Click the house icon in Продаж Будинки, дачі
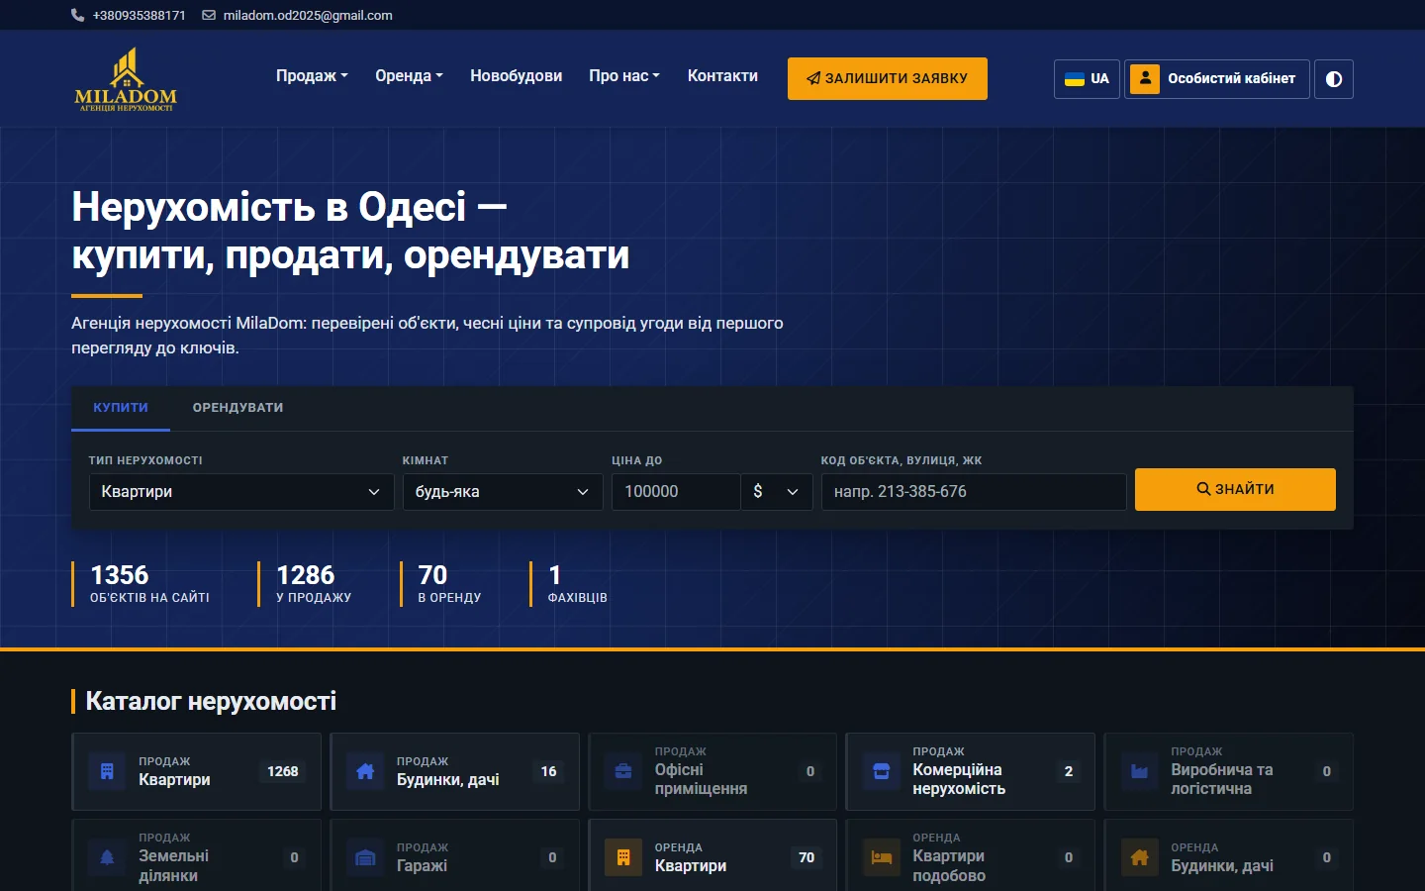The image size is (1425, 891). click(365, 771)
